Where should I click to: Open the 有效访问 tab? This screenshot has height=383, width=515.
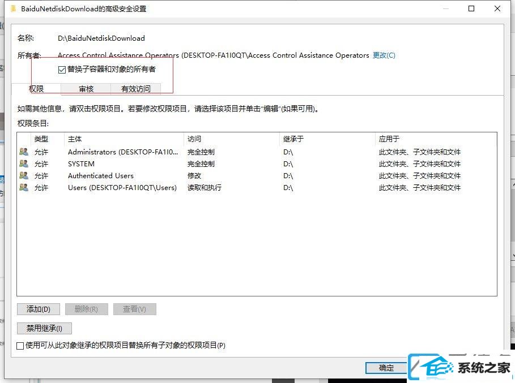135,89
